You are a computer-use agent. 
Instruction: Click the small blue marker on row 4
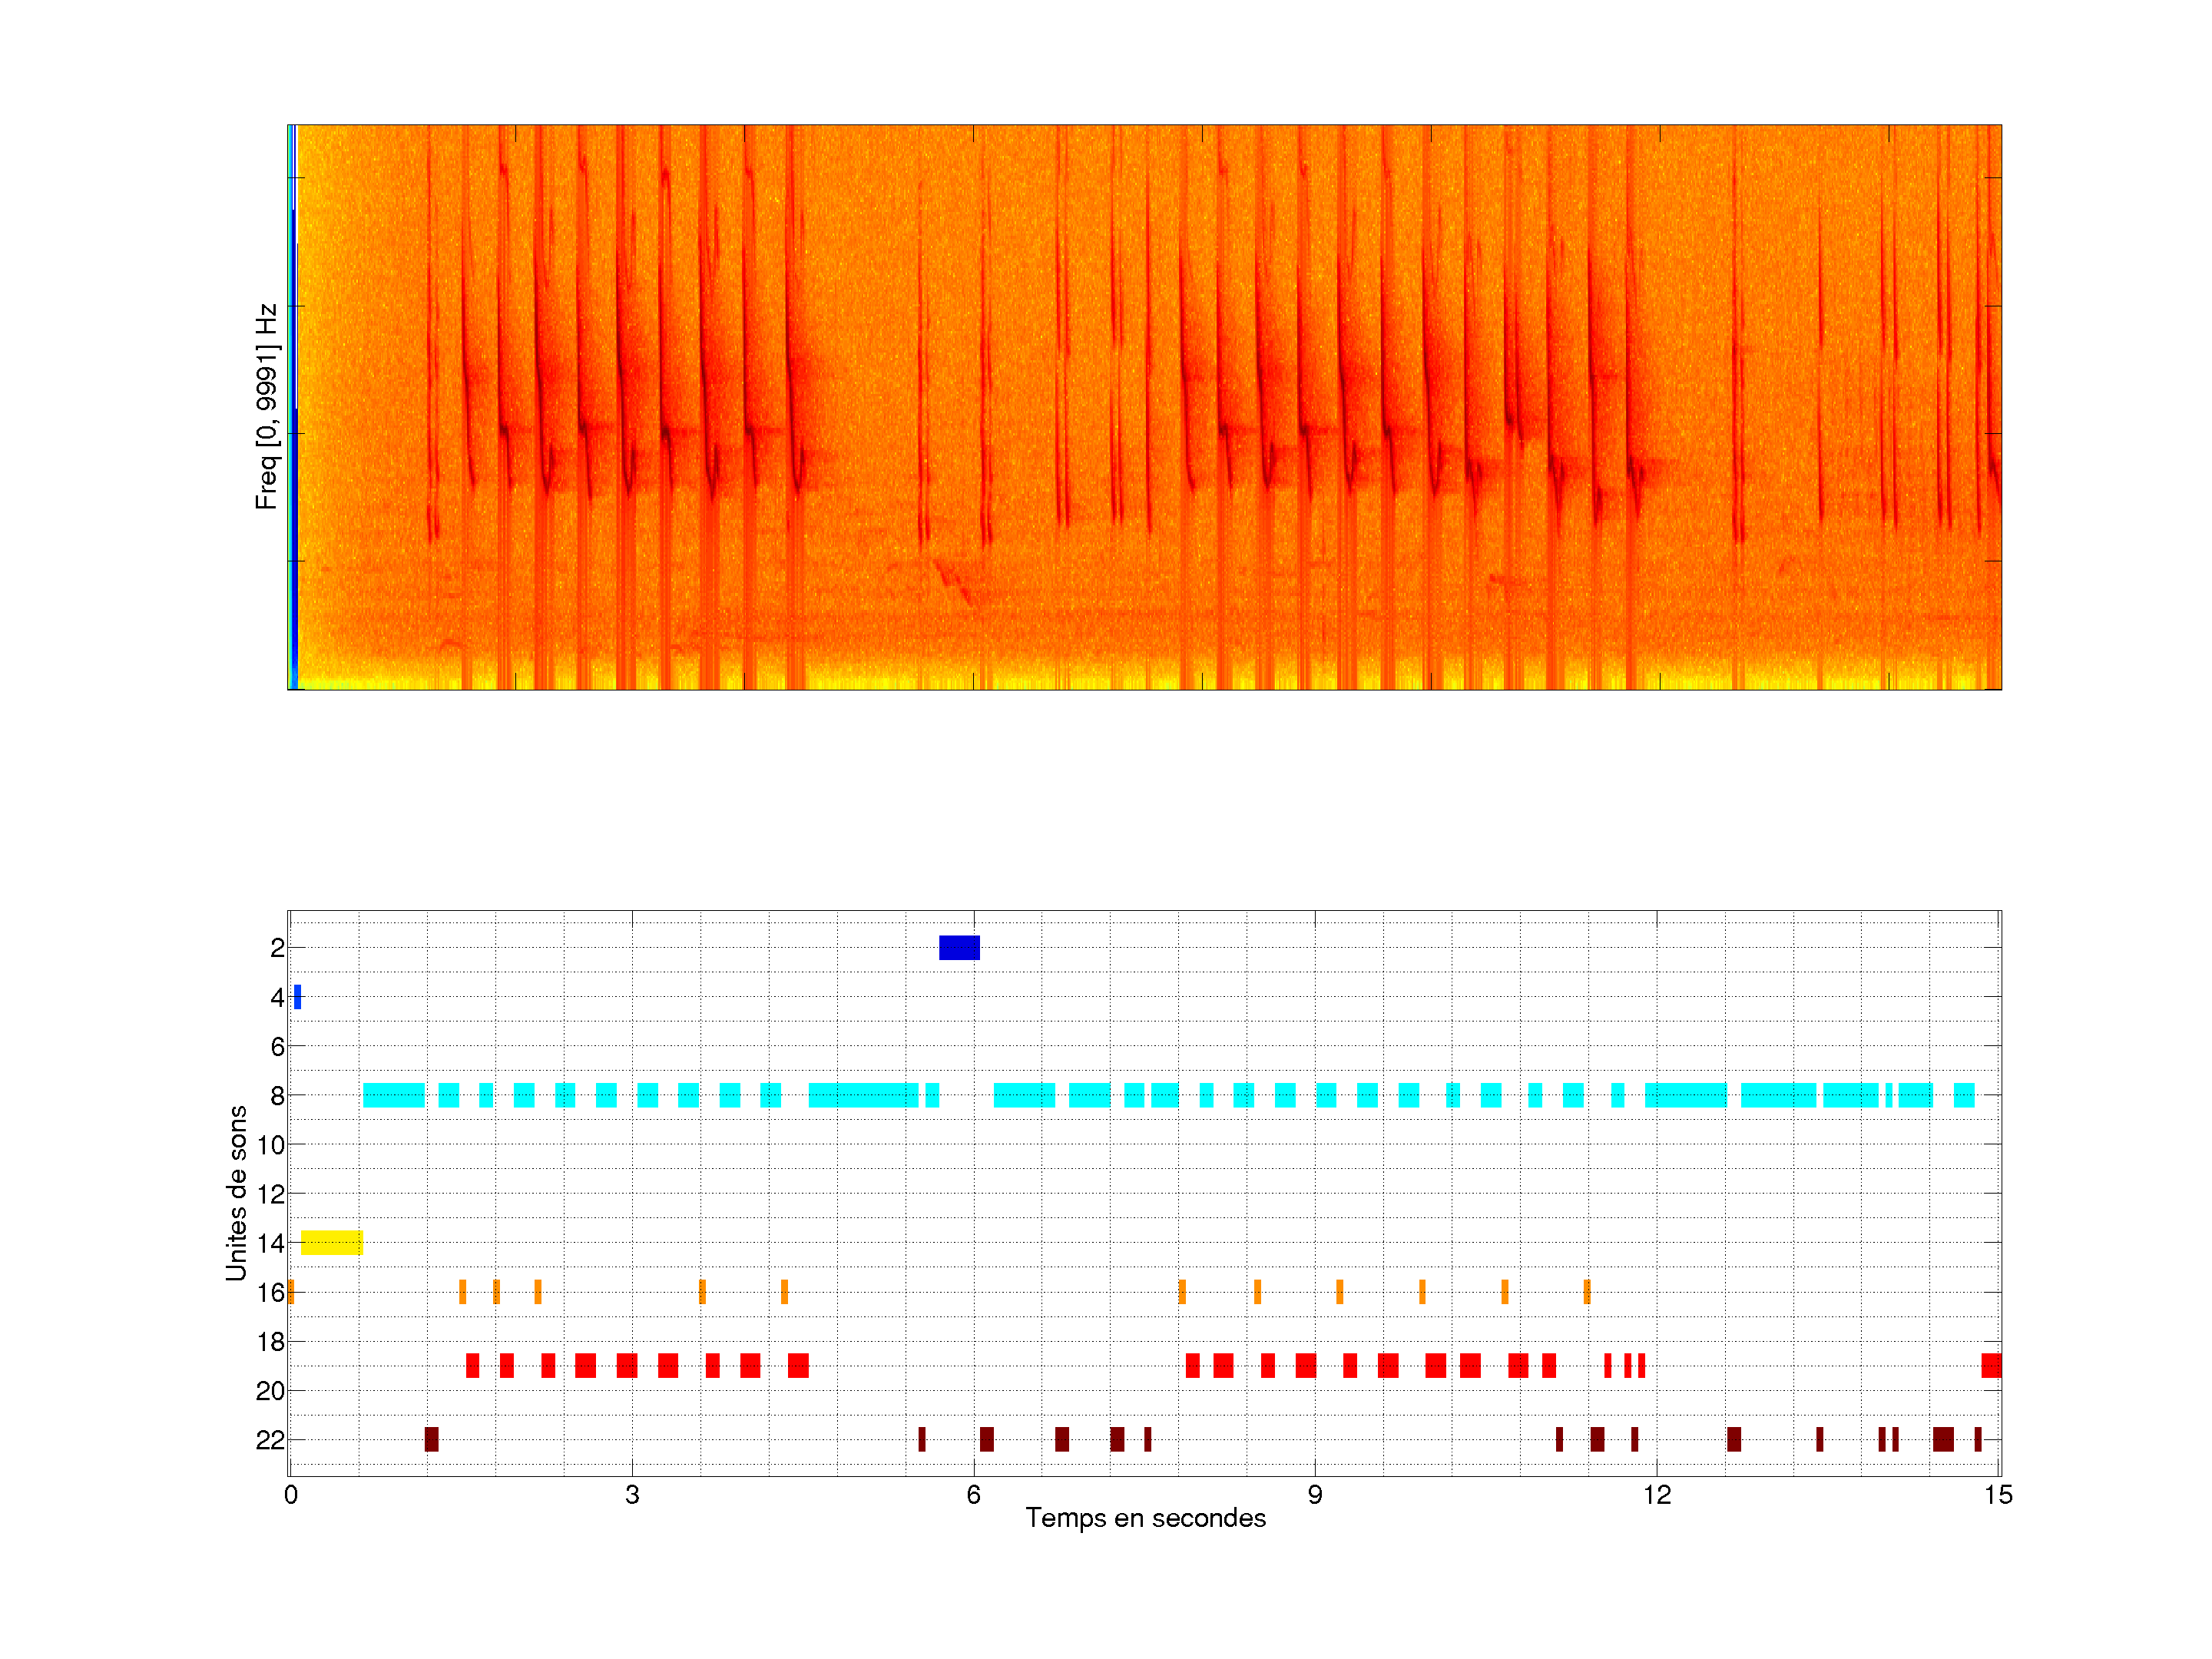(x=297, y=997)
